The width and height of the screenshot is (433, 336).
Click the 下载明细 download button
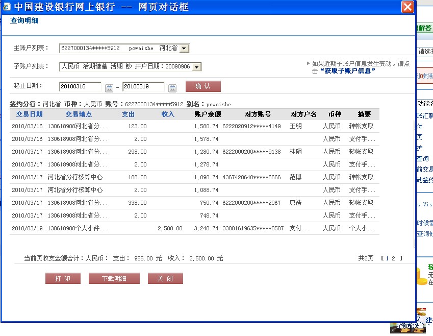[x=114, y=278]
